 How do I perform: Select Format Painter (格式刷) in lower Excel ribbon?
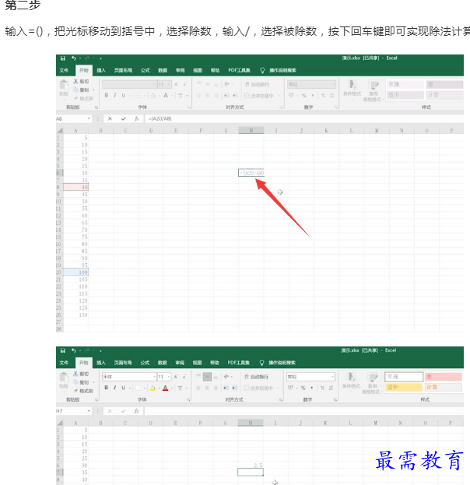click(83, 391)
